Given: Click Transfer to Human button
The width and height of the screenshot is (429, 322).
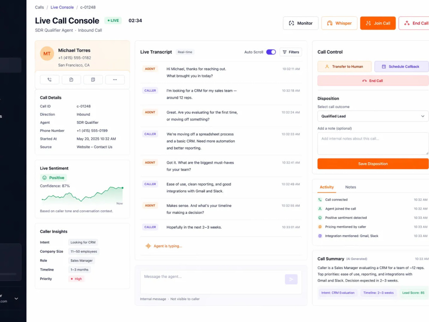Looking at the screenshot, I should (344, 67).
